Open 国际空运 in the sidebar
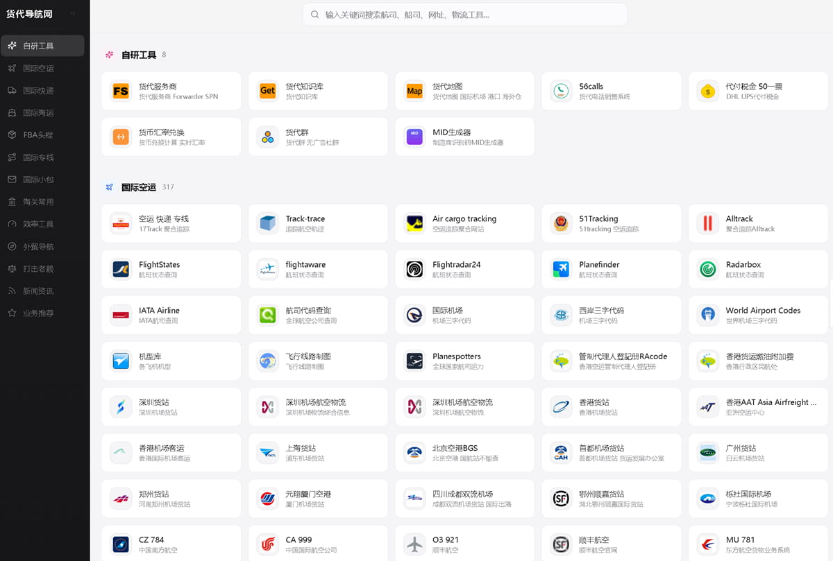 pos(42,68)
